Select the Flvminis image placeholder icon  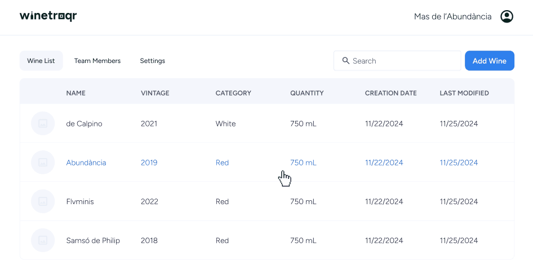pyautogui.click(x=43, y=201)
